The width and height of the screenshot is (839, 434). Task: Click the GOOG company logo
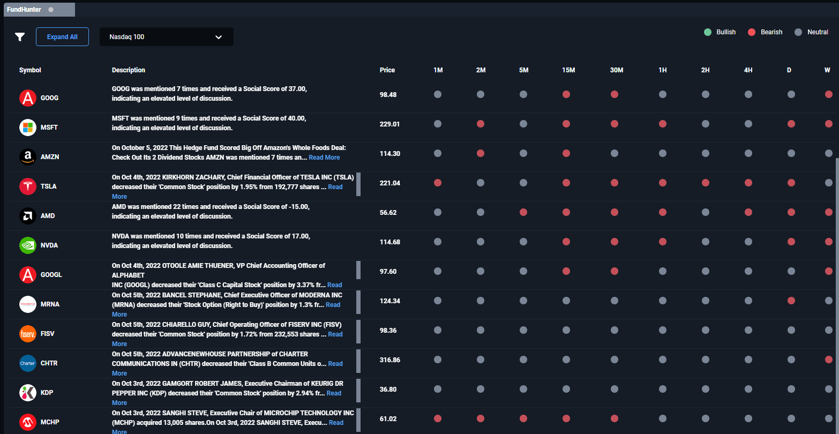(28, 98)
